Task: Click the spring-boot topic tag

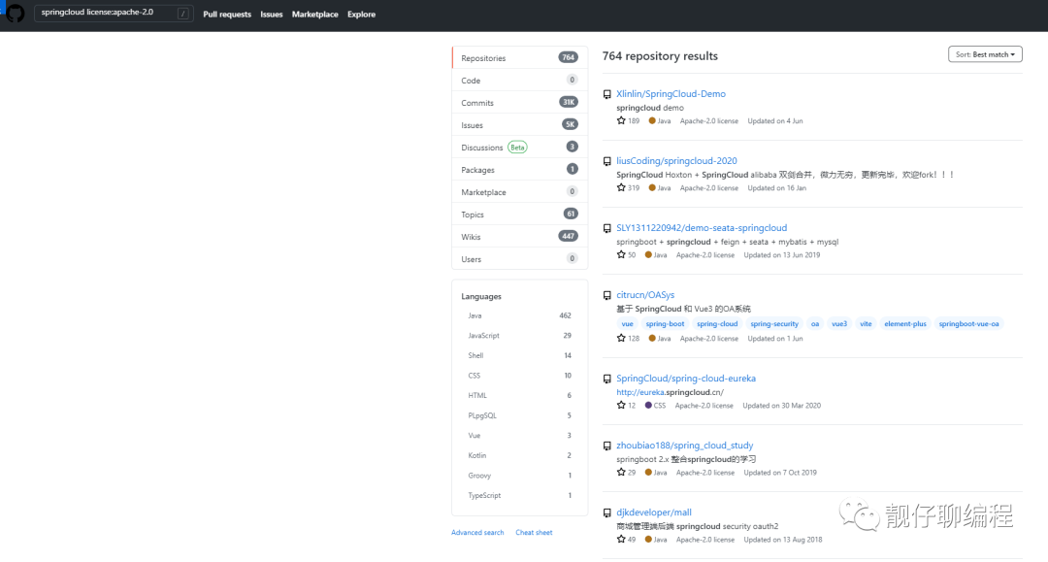Action: pyautogui.click(x=665, y=323)
